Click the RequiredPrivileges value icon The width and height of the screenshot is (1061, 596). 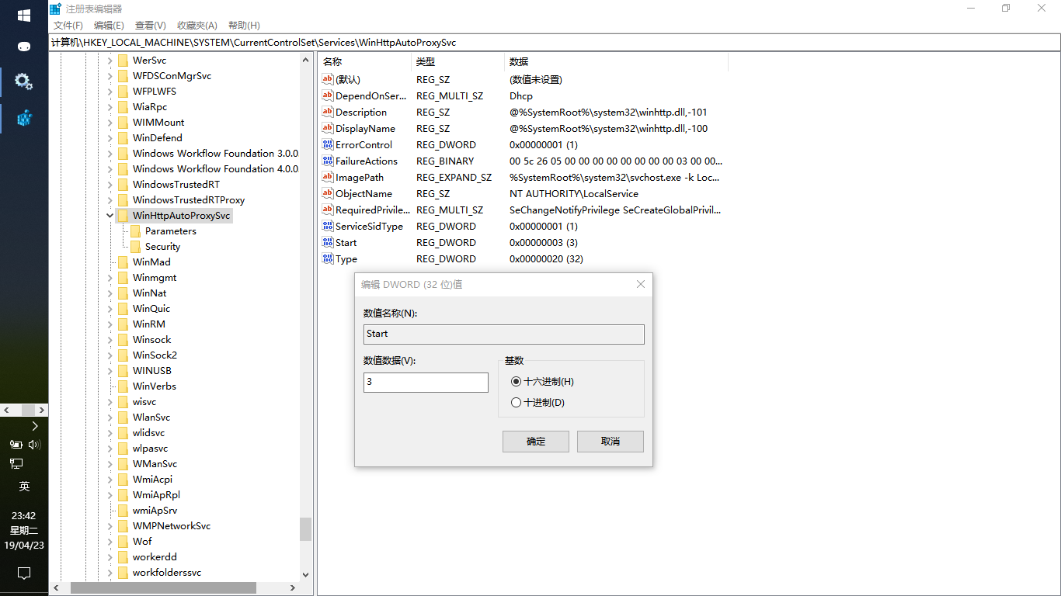click(328, 210)
